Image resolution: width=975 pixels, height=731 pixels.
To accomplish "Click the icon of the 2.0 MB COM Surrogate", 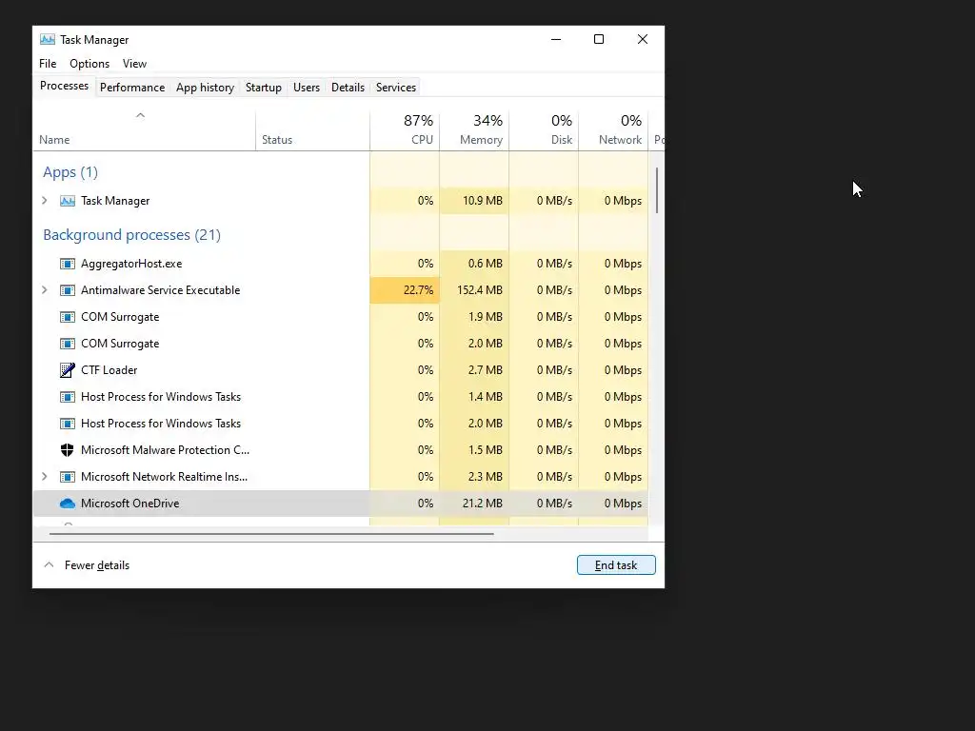I will [68, 344].
